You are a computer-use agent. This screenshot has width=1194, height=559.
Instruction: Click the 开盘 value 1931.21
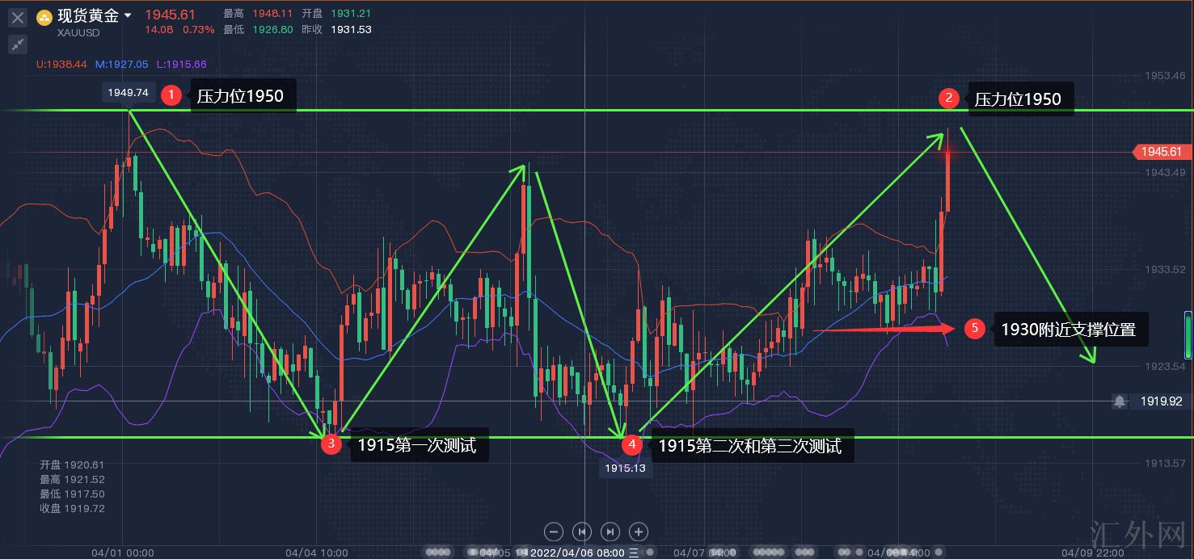tap(352, 14)
